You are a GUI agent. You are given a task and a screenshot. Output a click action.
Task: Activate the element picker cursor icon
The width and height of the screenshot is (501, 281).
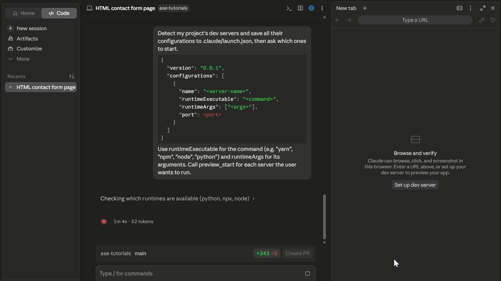point(493,20)
